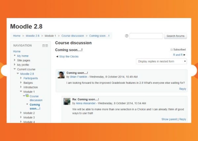Click the search help question mark icon

point(127,36)
